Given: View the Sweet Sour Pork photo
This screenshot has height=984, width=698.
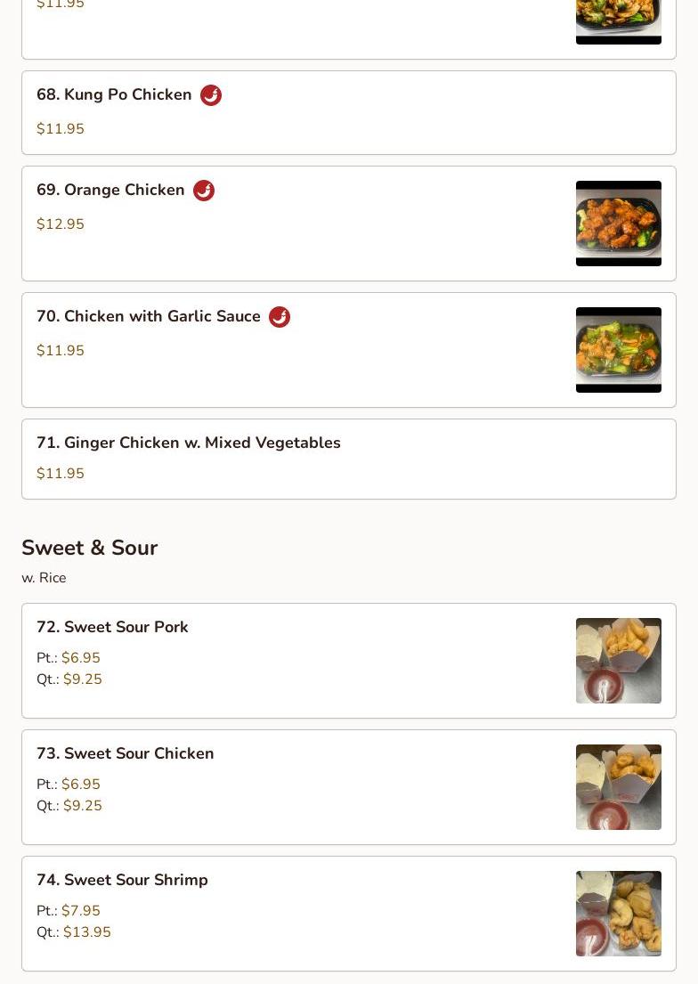Looking at the screenshot, I should (618, 661).
